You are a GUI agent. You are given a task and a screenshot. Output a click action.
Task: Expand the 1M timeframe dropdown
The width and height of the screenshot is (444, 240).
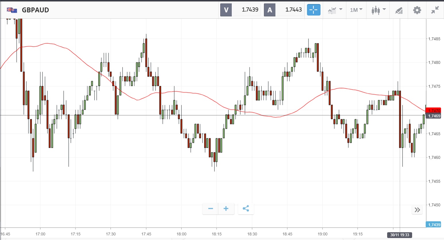pyautogui.click(x=356, y=10)
